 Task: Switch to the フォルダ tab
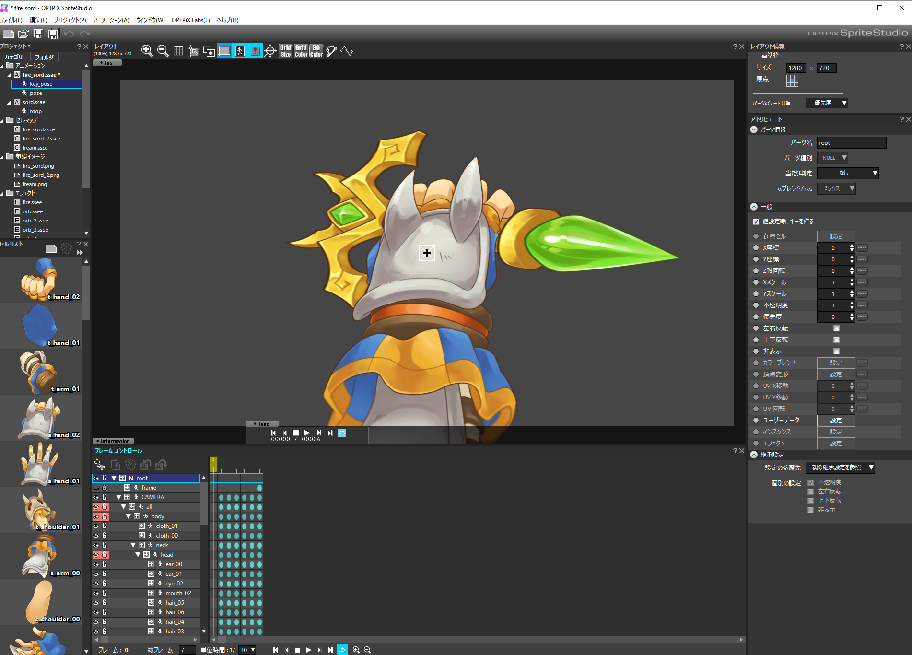[44, 57]
